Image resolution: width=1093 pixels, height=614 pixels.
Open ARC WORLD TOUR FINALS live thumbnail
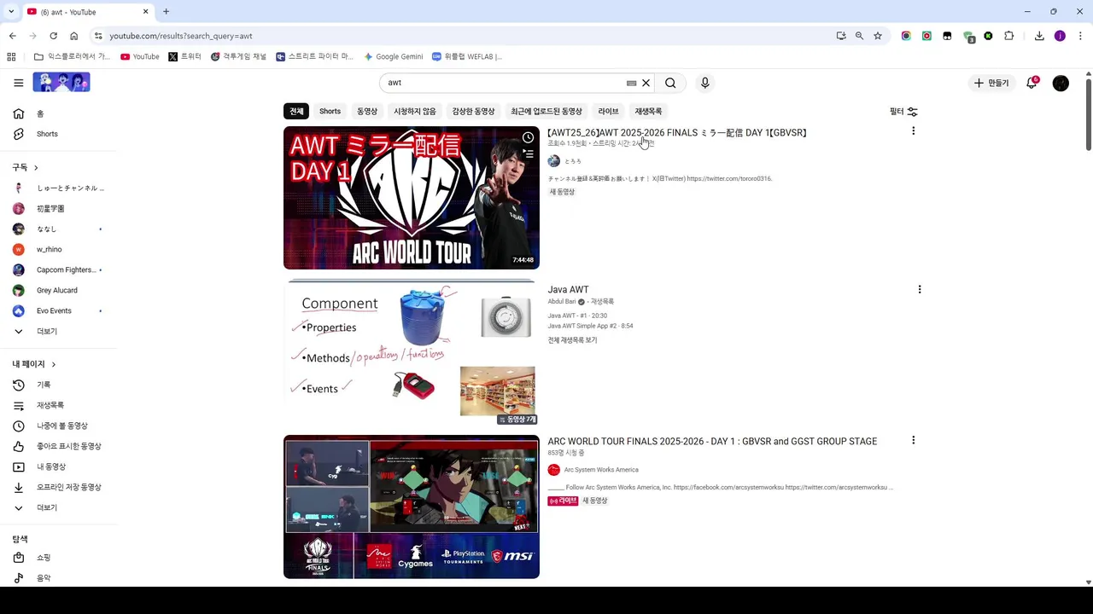pyautogui.click(x=412, y=507)
